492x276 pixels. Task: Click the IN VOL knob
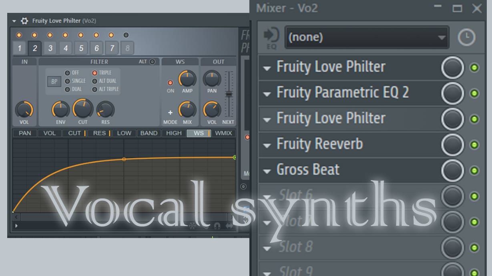click(x=24, y=109)
